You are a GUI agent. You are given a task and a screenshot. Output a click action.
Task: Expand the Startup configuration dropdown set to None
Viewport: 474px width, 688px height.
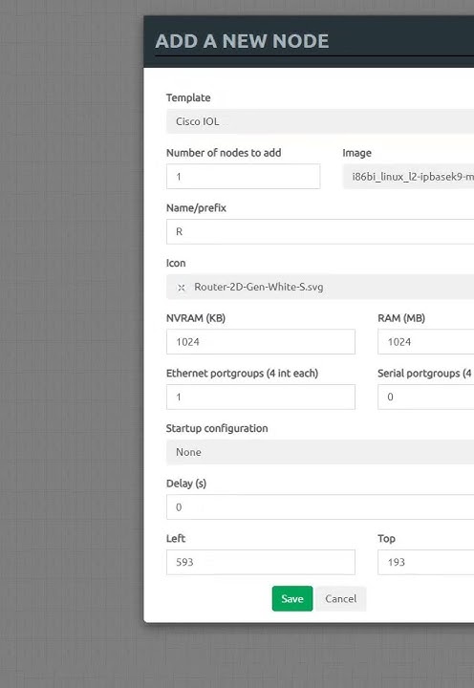coord(320,452)
